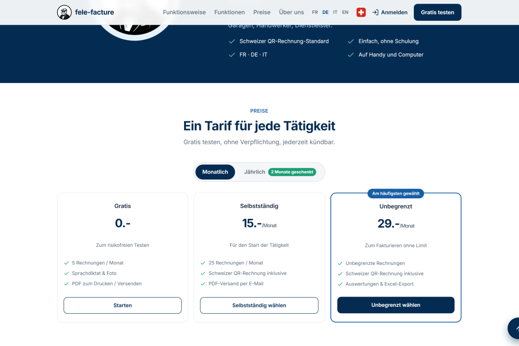The width and height of the screenshot is (519, 346).
Task: Open the Funktionen nav item
Action: [229, 12]
